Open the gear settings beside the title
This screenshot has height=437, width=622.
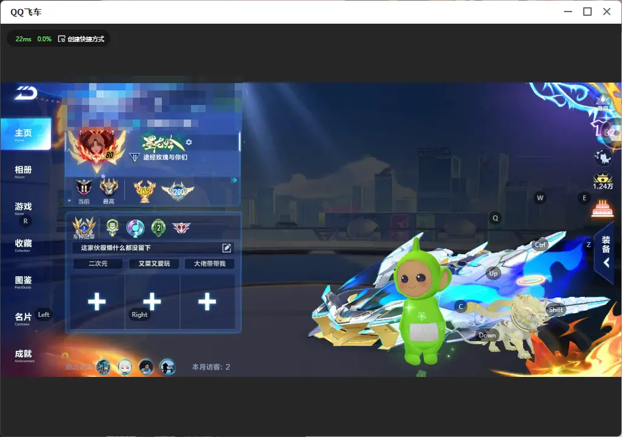189,142
